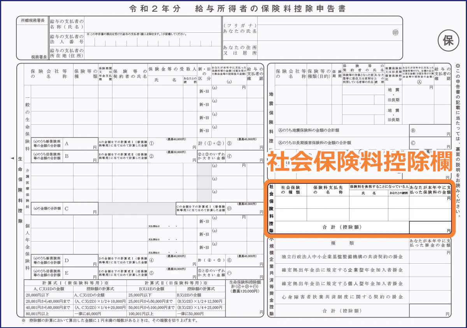
Task: Click the 40,001円から80,000円まで row
Action: coord(75,307)
